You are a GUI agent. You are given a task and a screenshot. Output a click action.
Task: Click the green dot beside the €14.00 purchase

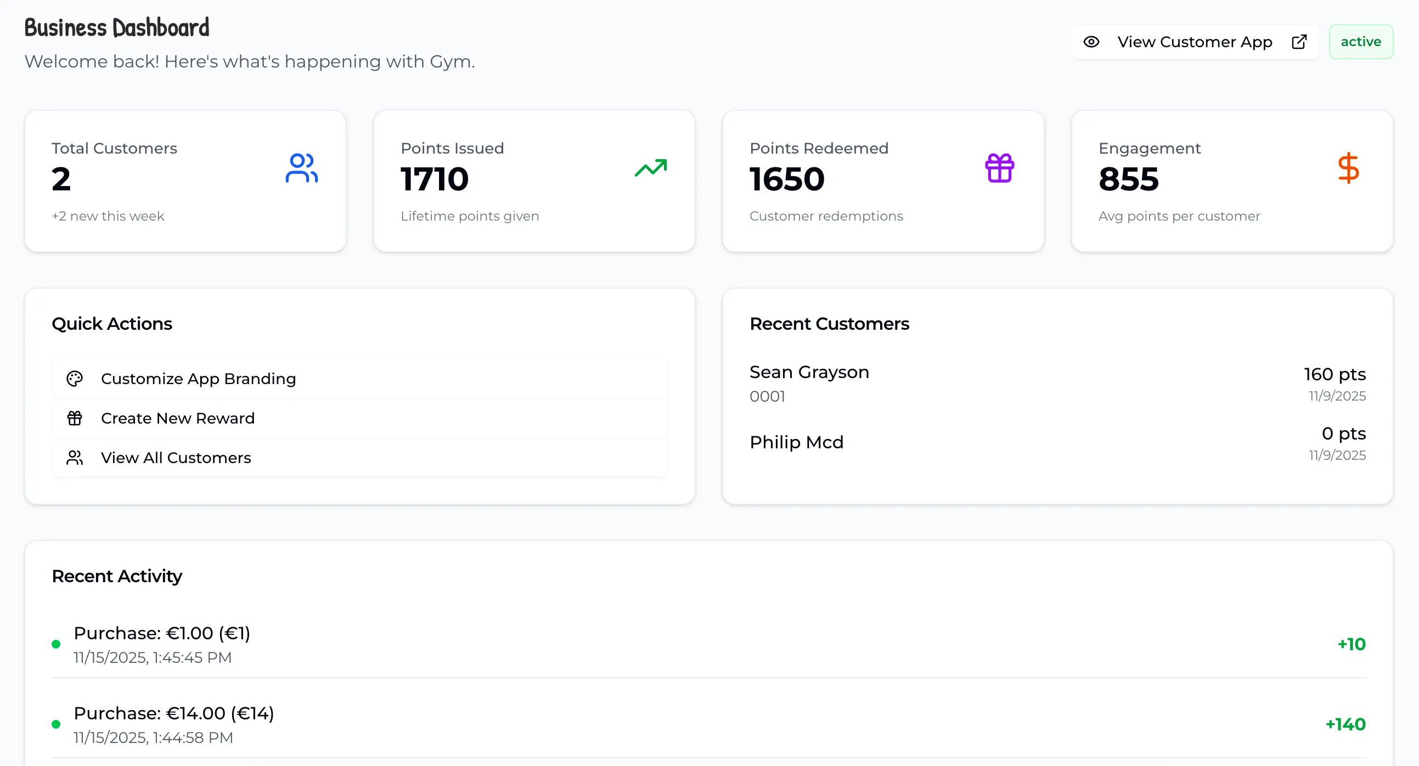[55, 724]
